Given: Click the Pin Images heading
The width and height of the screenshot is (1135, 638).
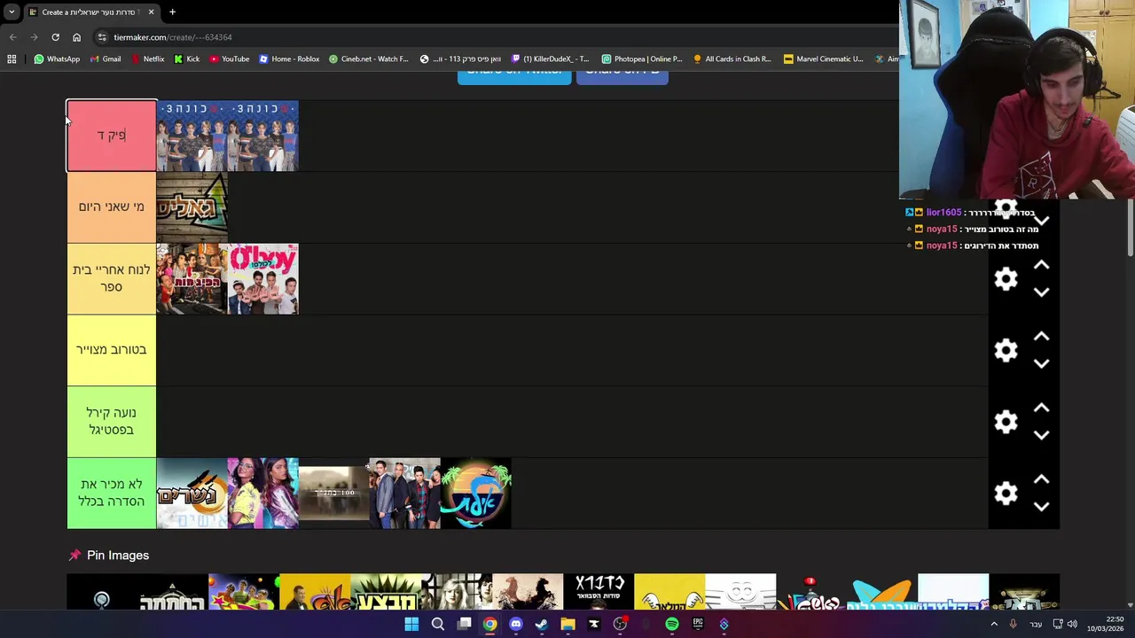Looking at the screenshot, I should (118, 556).
